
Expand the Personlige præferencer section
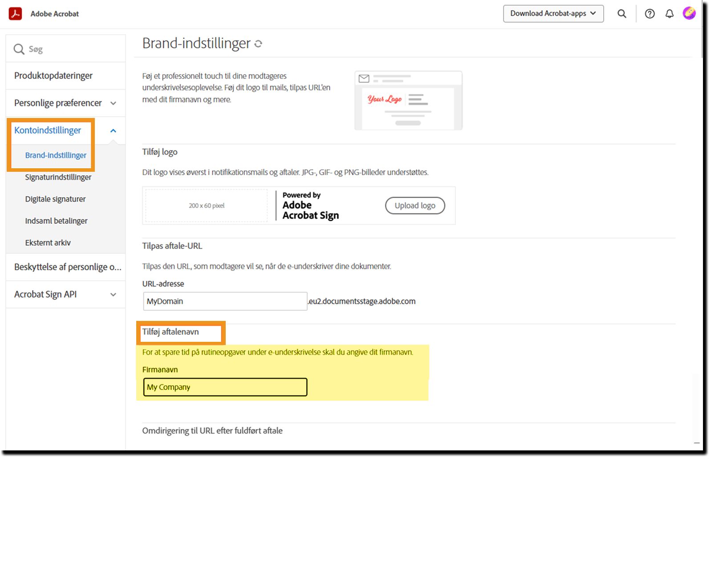click(x=113, y=103)
